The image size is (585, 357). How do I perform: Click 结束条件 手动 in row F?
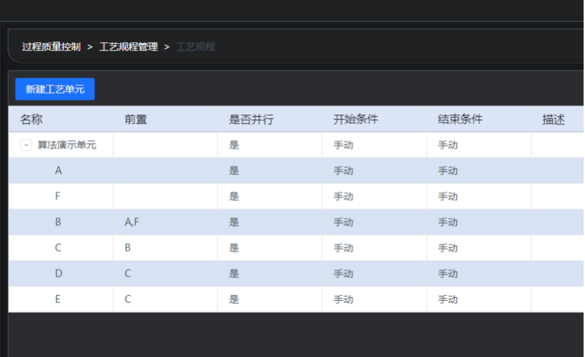pos(448,196)
